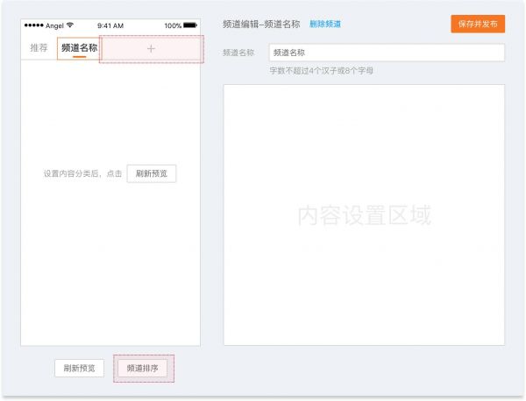Image resolution: width=526 pixels, height=401 pixels.
Task: Click the 保存并发布 button
Action: pyautogui.click(x=478, y=24)
